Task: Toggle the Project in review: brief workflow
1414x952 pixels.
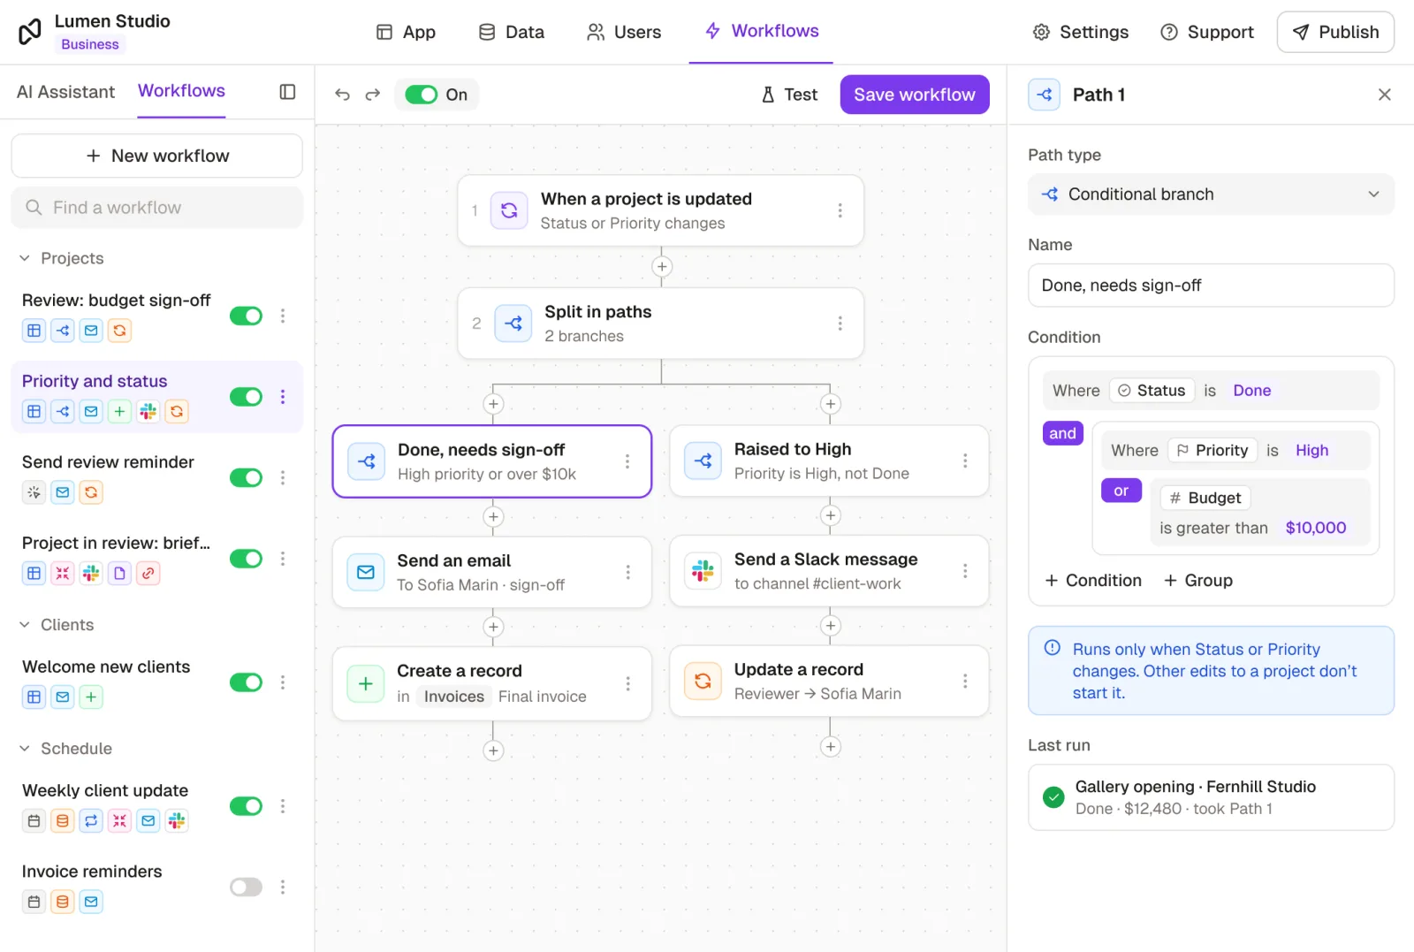Action: click(246, 559)
